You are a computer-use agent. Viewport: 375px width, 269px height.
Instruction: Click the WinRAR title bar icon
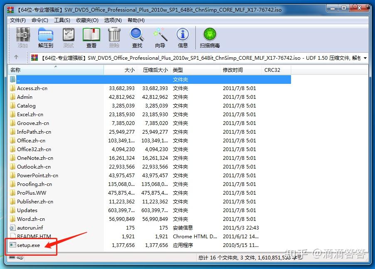10,10
